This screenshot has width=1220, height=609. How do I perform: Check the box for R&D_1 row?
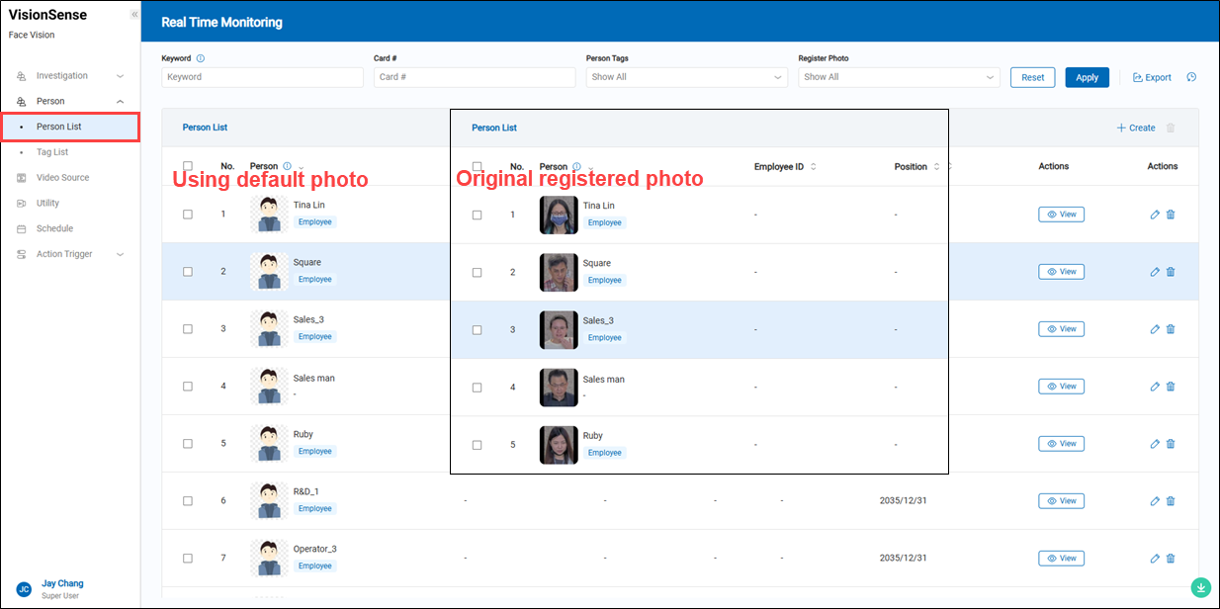click(x=188, y=501)
